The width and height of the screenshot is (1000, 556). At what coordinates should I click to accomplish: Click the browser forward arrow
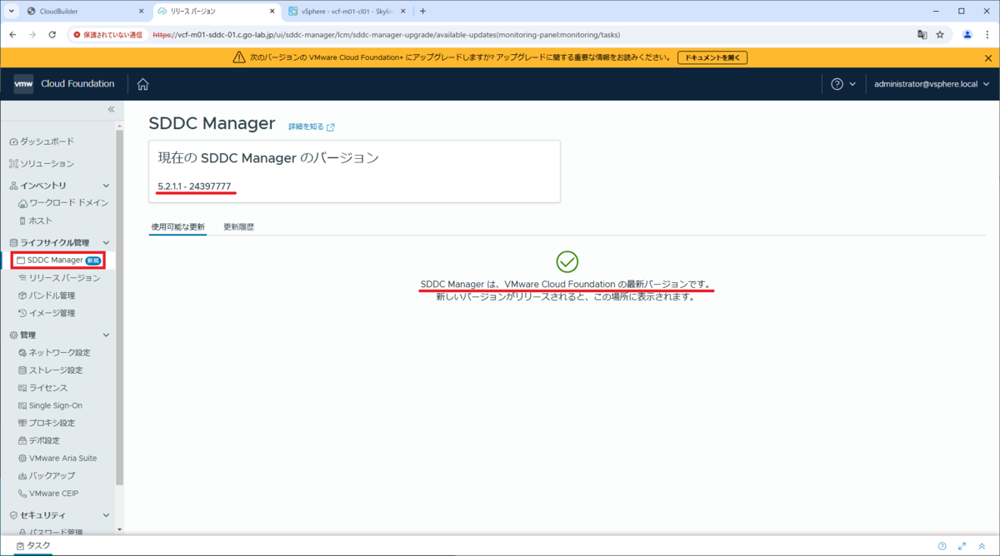[32, 35]
